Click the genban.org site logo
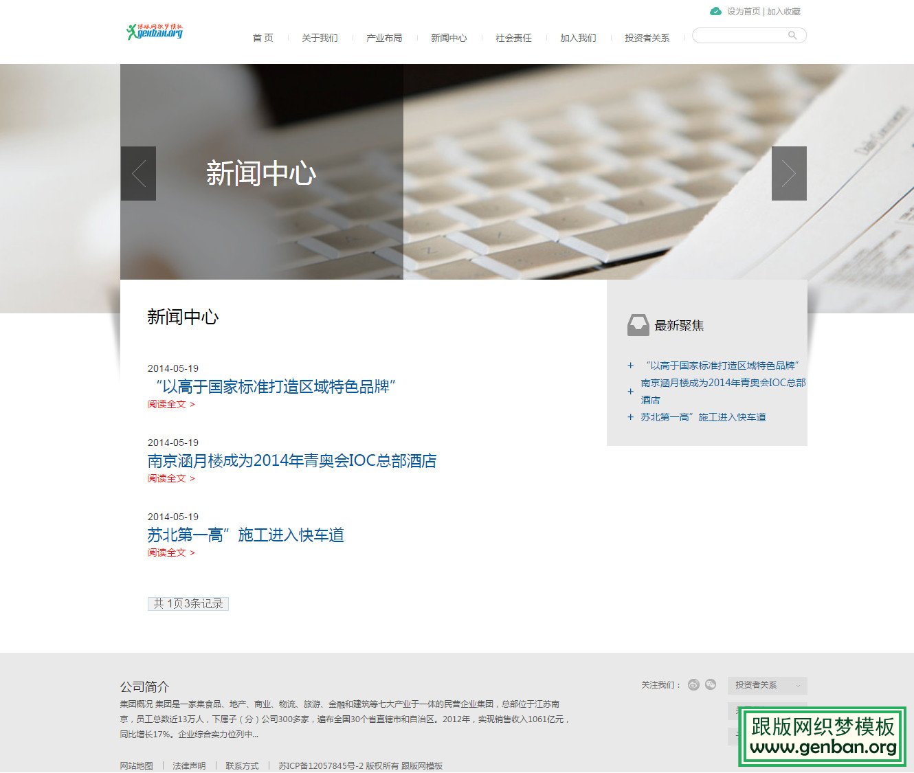This screenshot has height=773, width=914. [156, 32]
